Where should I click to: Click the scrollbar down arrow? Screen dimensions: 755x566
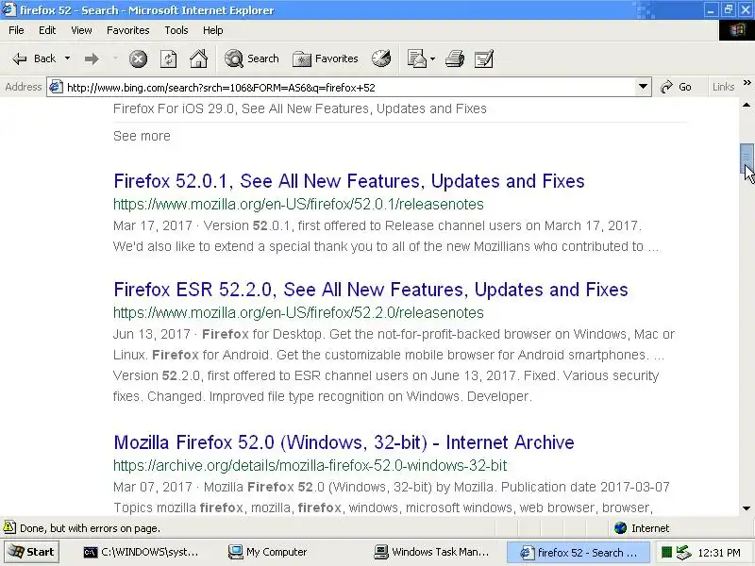[x=747, y=508]
